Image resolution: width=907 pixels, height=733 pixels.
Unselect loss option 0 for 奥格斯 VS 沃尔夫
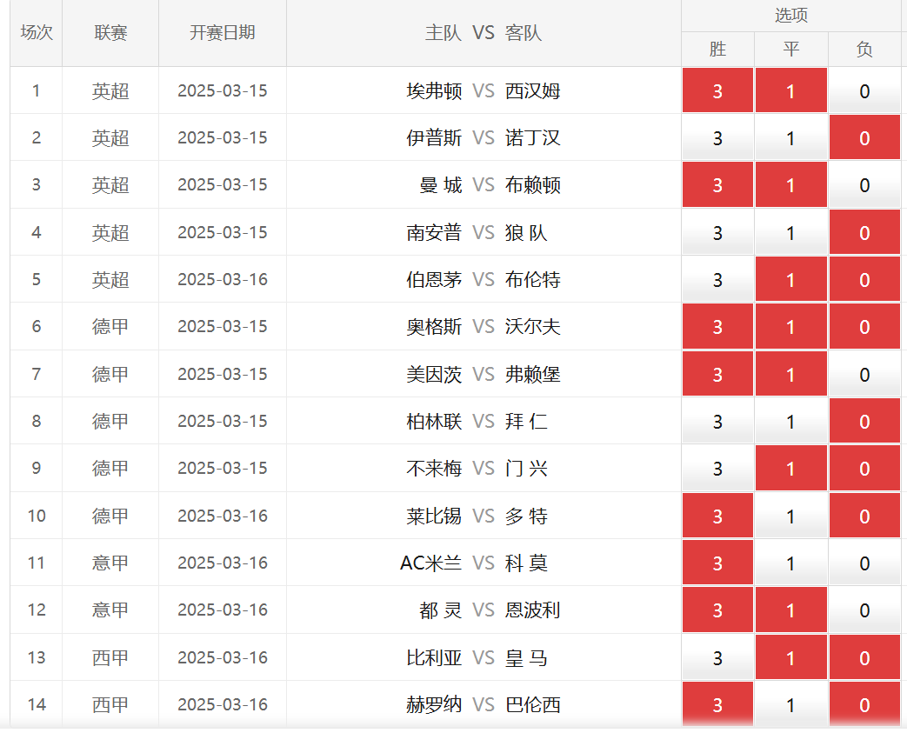coord(864,326)
